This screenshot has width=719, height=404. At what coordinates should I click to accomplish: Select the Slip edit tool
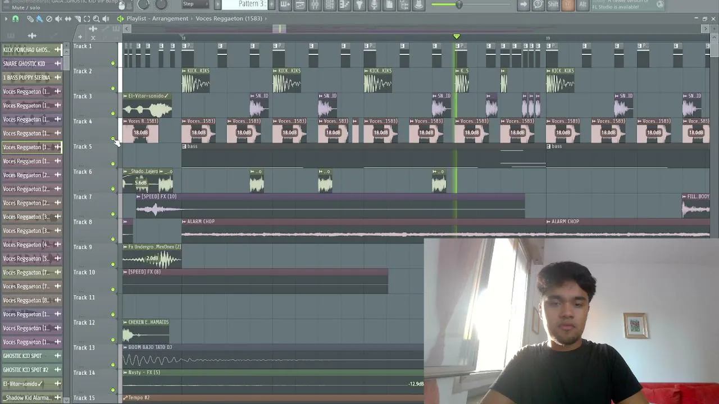click(68, 19)
